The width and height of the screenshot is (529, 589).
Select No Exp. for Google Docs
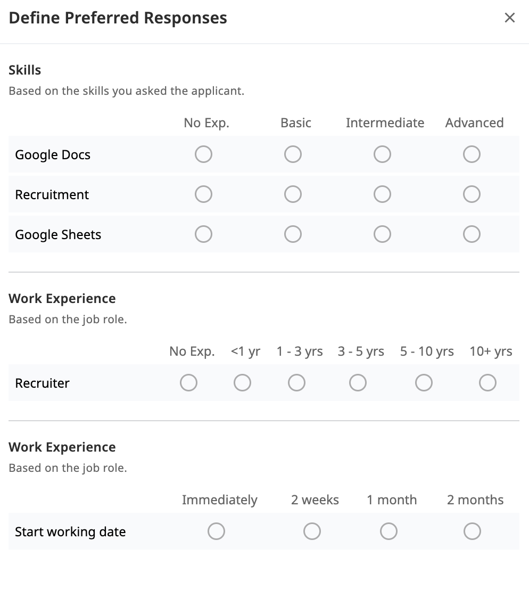click(x=203, y=154)
